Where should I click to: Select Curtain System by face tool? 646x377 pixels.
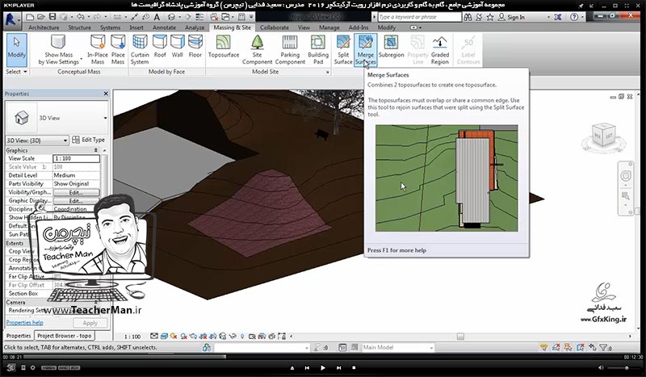[x=140, y=49]
